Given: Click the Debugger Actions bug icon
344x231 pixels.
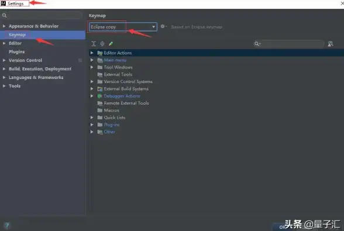Looking at the screenshot, I should (100, 96).
